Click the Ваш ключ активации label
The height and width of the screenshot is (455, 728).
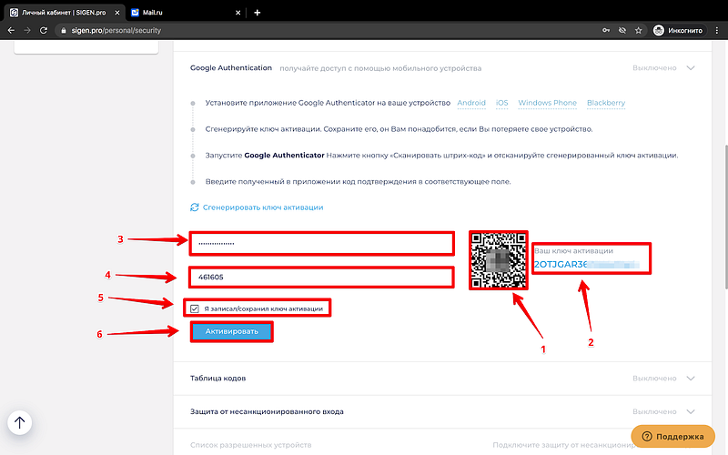[x=573, y=251]
